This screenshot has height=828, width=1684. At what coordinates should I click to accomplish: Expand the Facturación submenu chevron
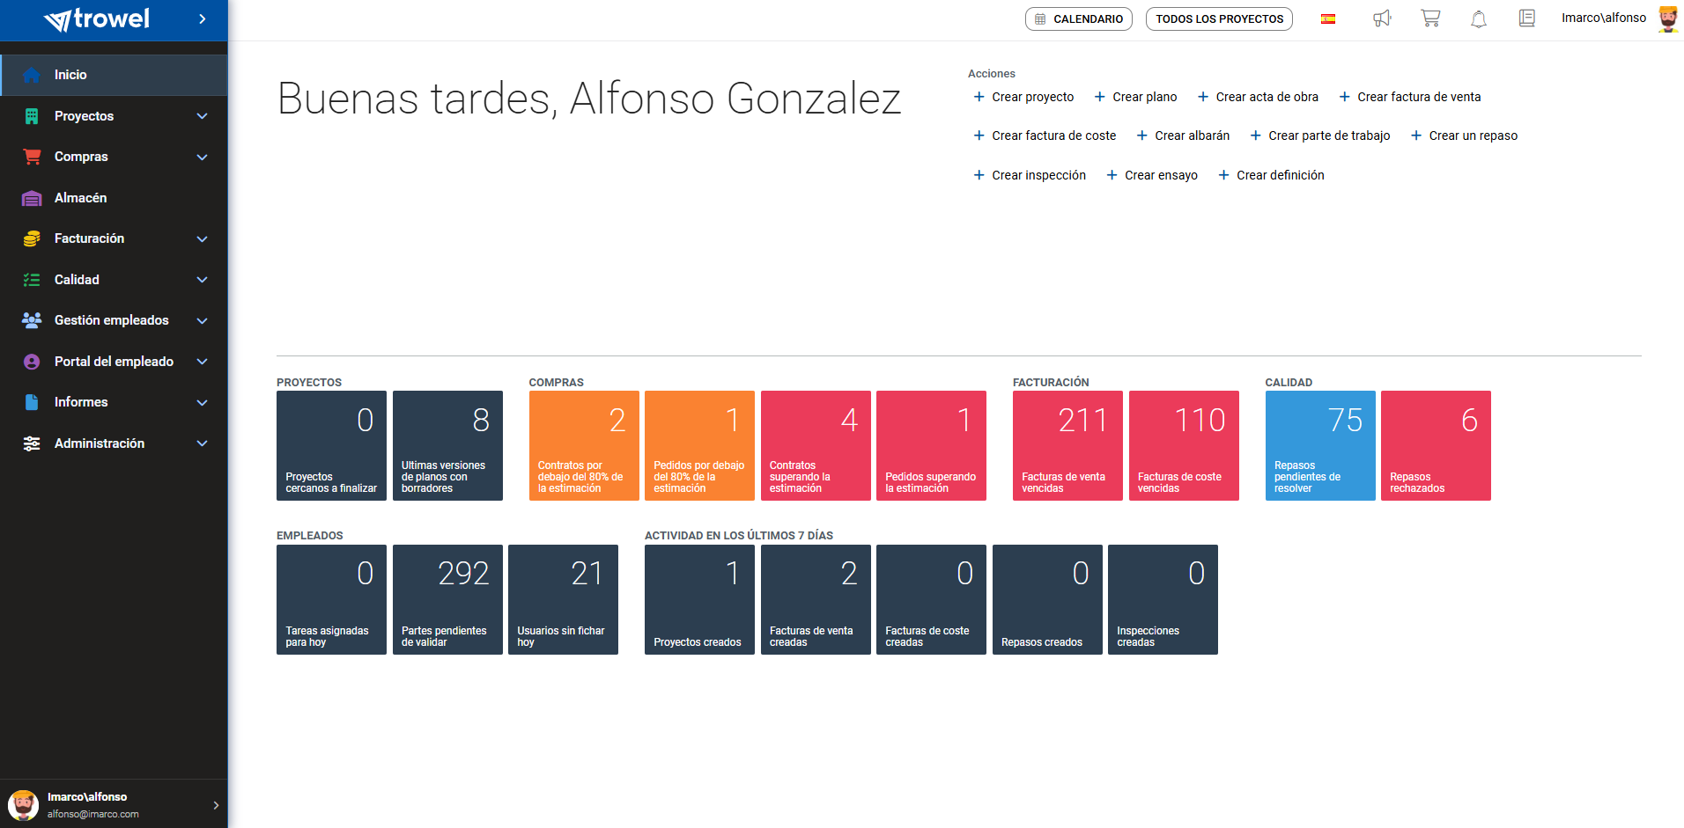[203, 238]
